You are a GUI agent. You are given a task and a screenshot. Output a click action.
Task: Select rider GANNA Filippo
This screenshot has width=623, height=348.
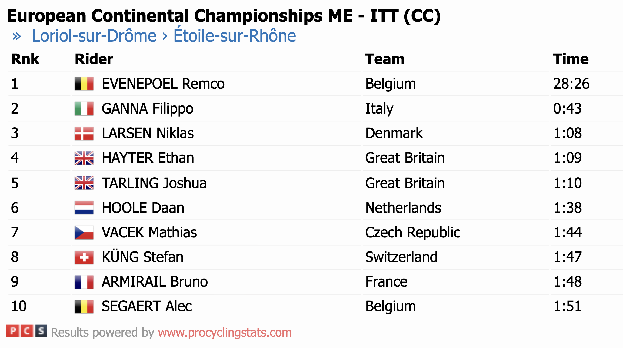coord(147,108)
